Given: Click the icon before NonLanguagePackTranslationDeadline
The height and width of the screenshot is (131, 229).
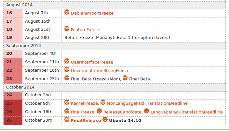Looking at the screenshot, I should 103,102.
